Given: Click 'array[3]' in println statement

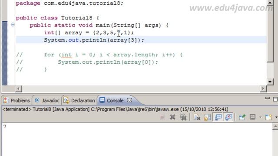Looking at the screenshot, I should point(123,40).
